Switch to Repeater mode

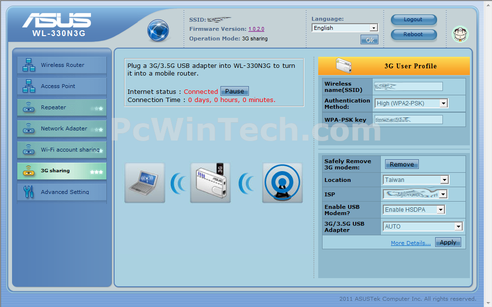coord(62,107)
